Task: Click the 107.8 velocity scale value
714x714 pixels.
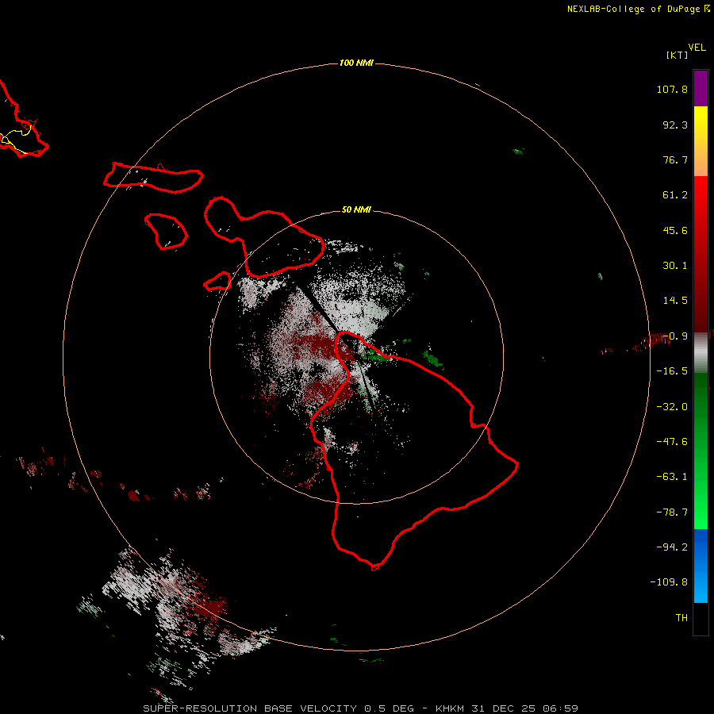Action: pyautogui.click(x=672, y=89)
